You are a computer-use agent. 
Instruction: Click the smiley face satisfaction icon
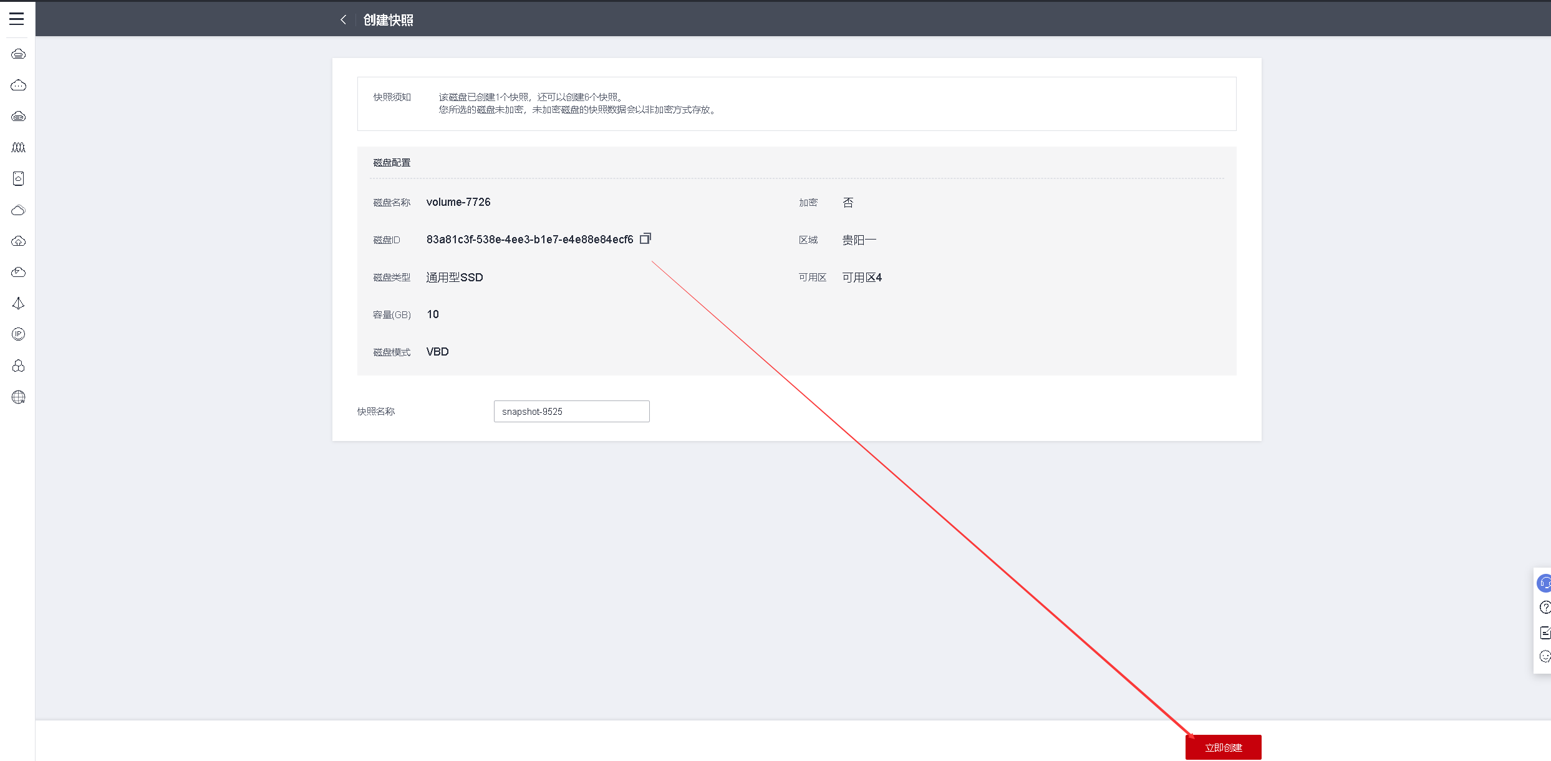(1544, 656)
